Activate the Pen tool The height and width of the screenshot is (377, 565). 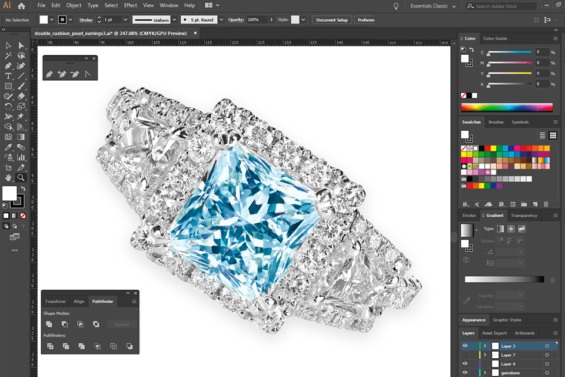[x=8, y=66]
